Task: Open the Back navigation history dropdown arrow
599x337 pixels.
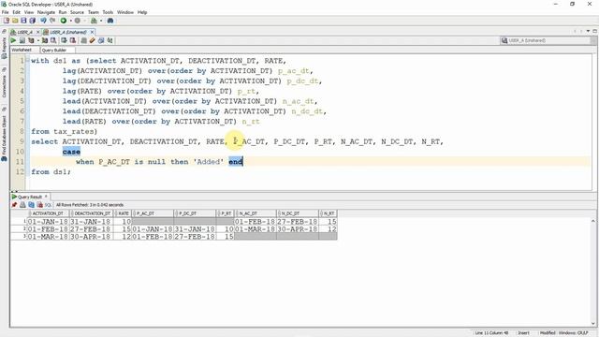Action: click(71, 21)
